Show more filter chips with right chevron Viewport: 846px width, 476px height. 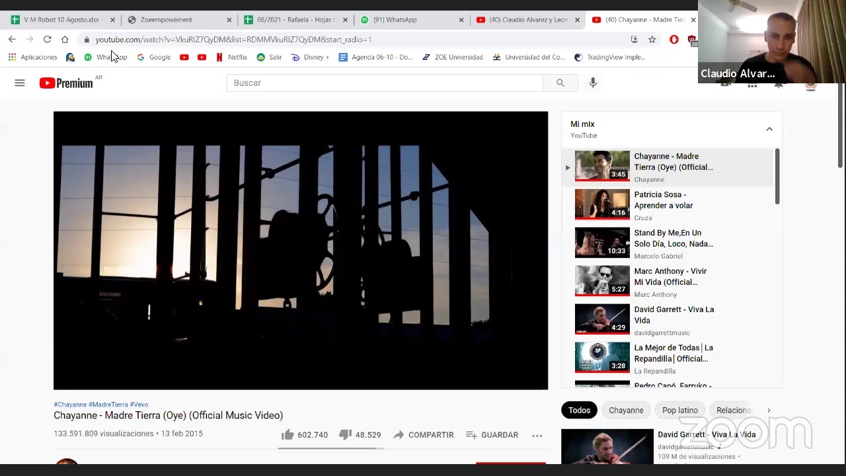769,410
